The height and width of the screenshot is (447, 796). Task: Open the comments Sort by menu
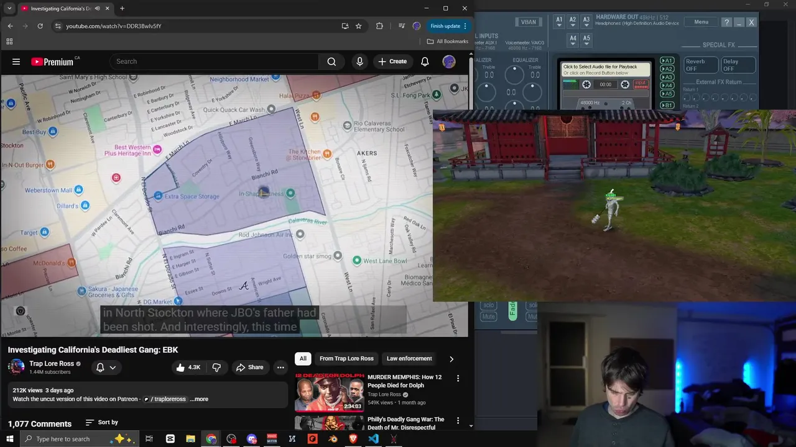point(101,422)
